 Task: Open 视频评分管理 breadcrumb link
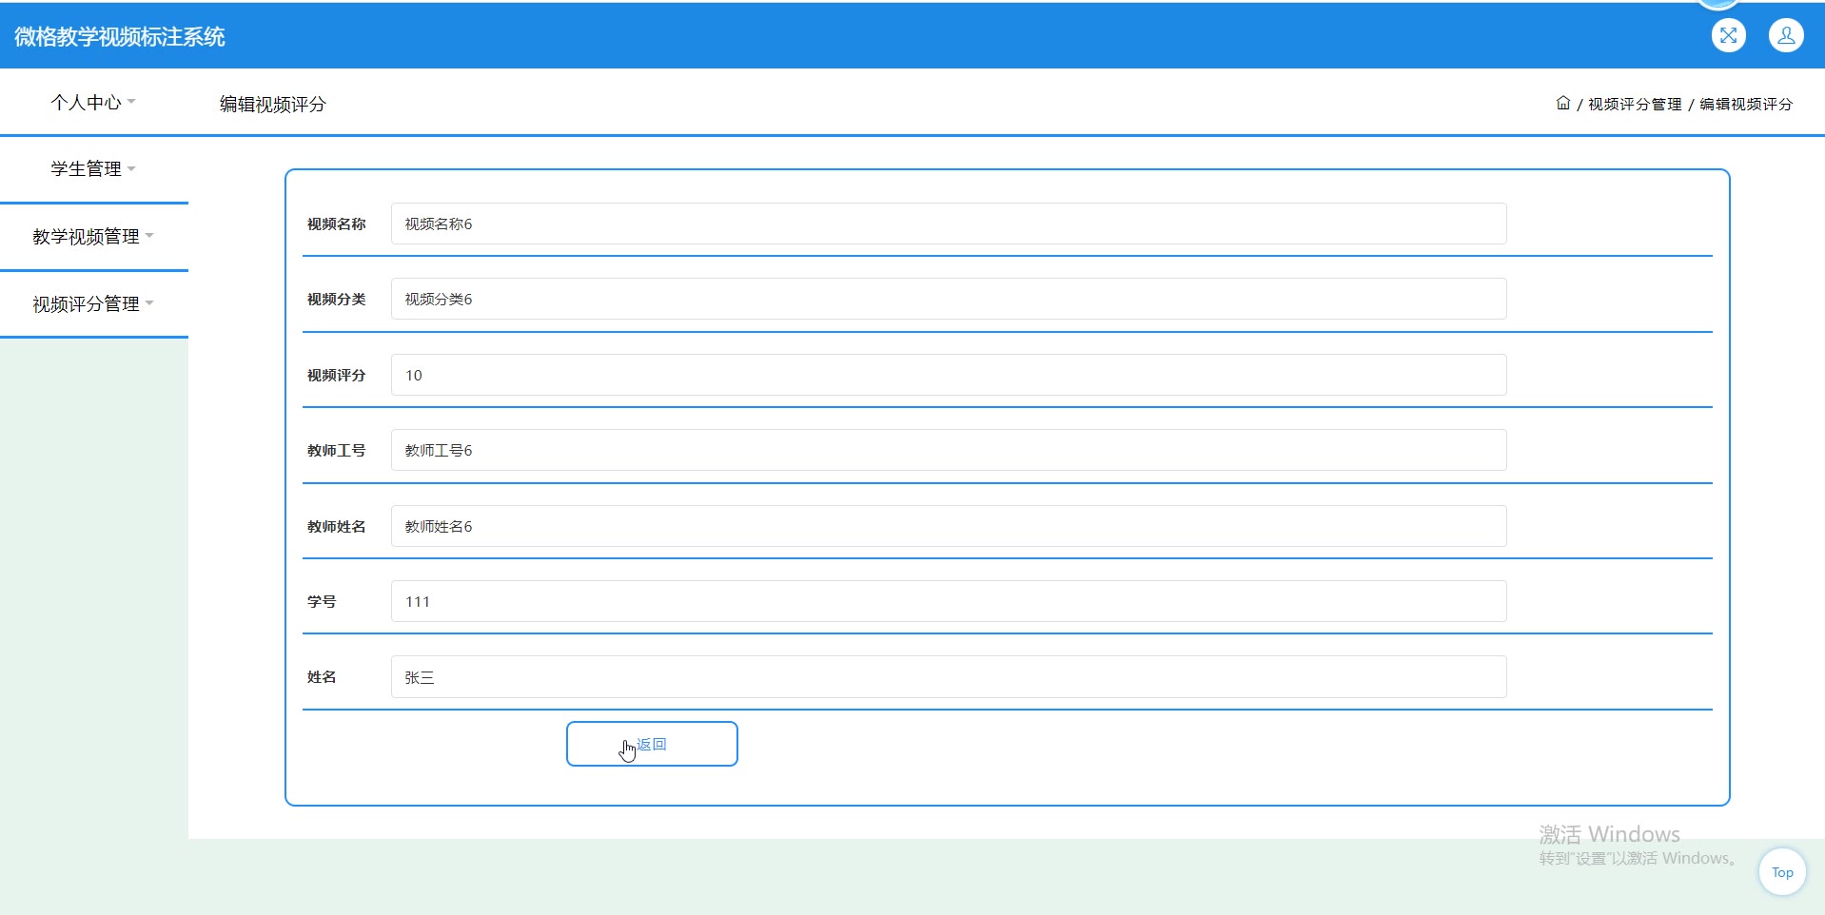1635,104
